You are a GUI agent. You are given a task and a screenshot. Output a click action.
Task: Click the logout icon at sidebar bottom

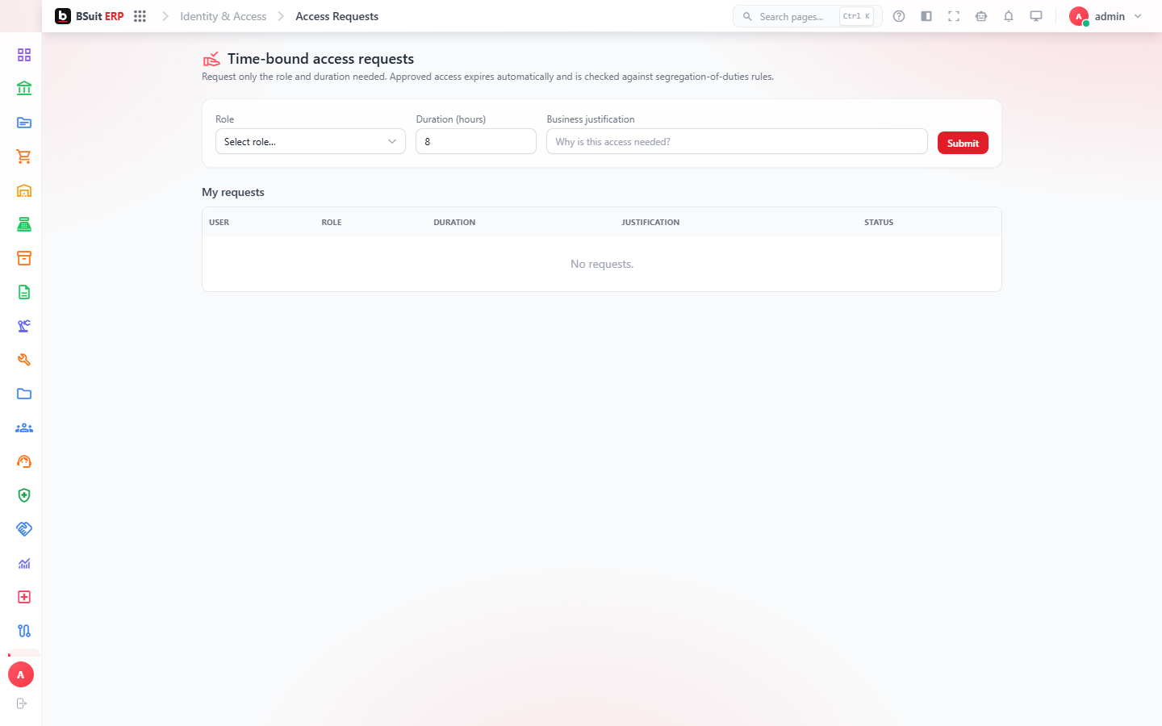tap(22, 703)
